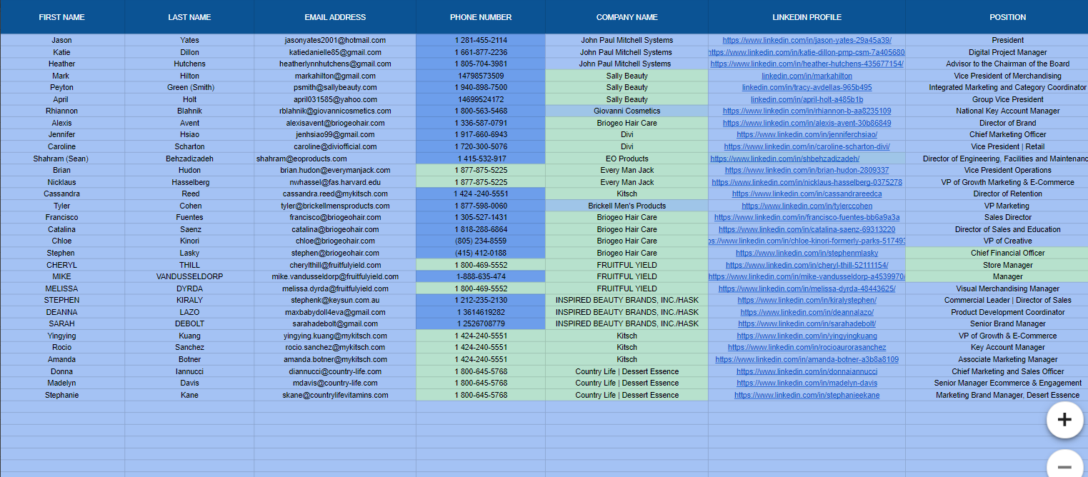This screenshot has width=1088, height=477.
Task: Select the VANDUSSELDORP last name cell
Action: coord(189,277)
